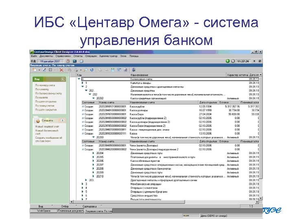Viewport: 293px width, 219px height.
Task: Click the magnifier search toolbar icon
Action: 85,70
